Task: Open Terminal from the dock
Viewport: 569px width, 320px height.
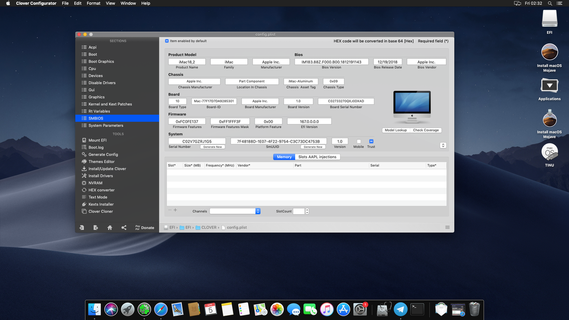Action: [x=417, y=309]
